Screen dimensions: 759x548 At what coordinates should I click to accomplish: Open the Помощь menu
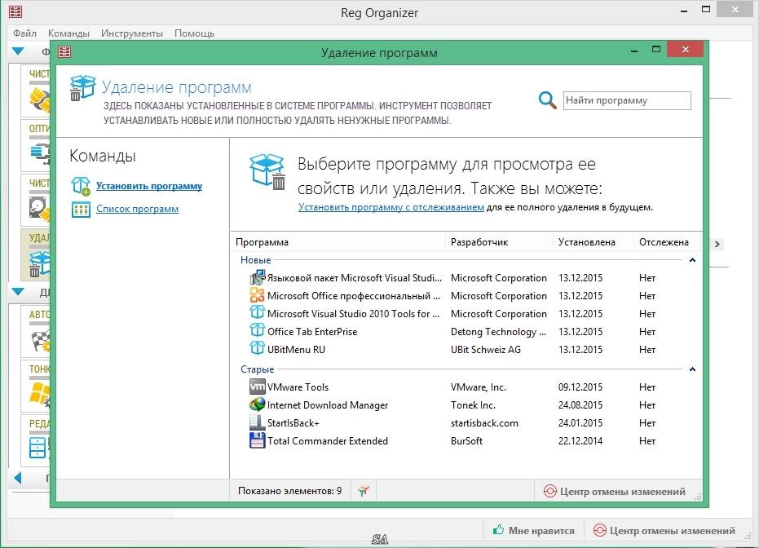tap(194, 33)
